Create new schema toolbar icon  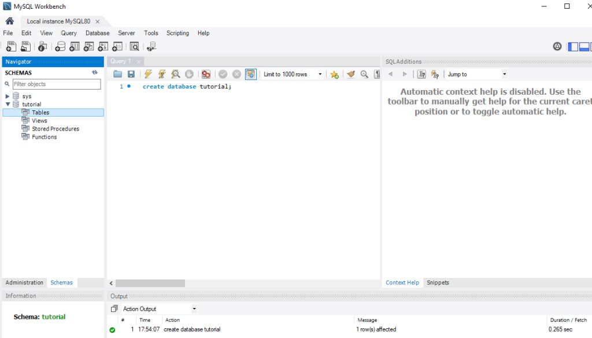point(60,46)
